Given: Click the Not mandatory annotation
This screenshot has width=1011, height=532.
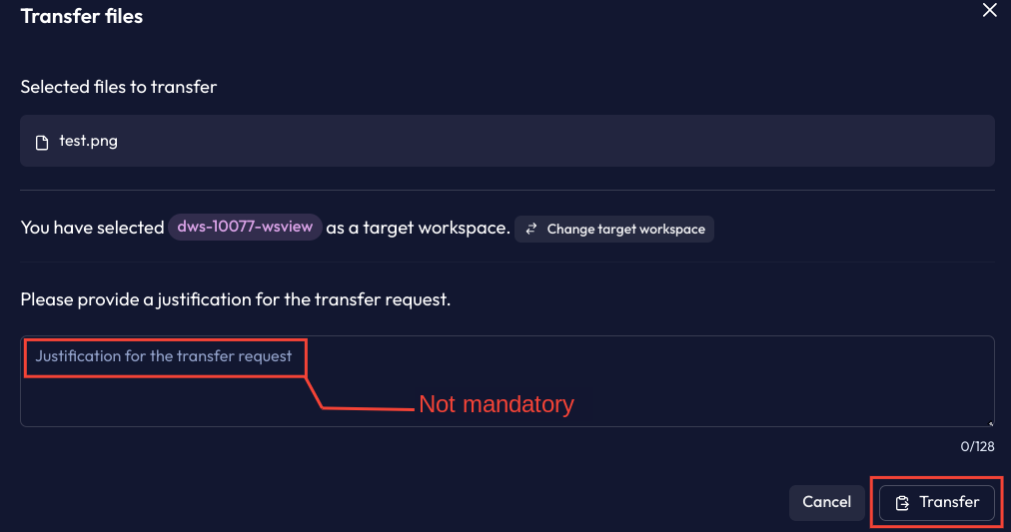Looking at the screenshot, I should click(497, 404).
